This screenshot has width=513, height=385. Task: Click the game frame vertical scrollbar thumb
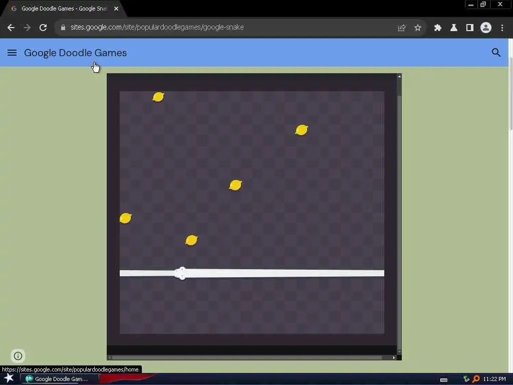(399, 223)
